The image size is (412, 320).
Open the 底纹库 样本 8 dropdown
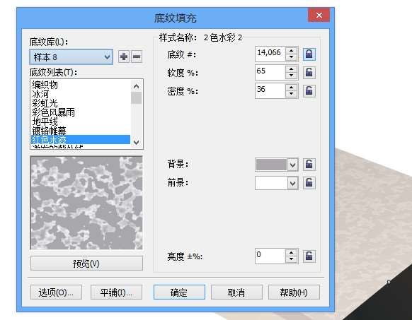pyautogui.click(x=71, y=57)
